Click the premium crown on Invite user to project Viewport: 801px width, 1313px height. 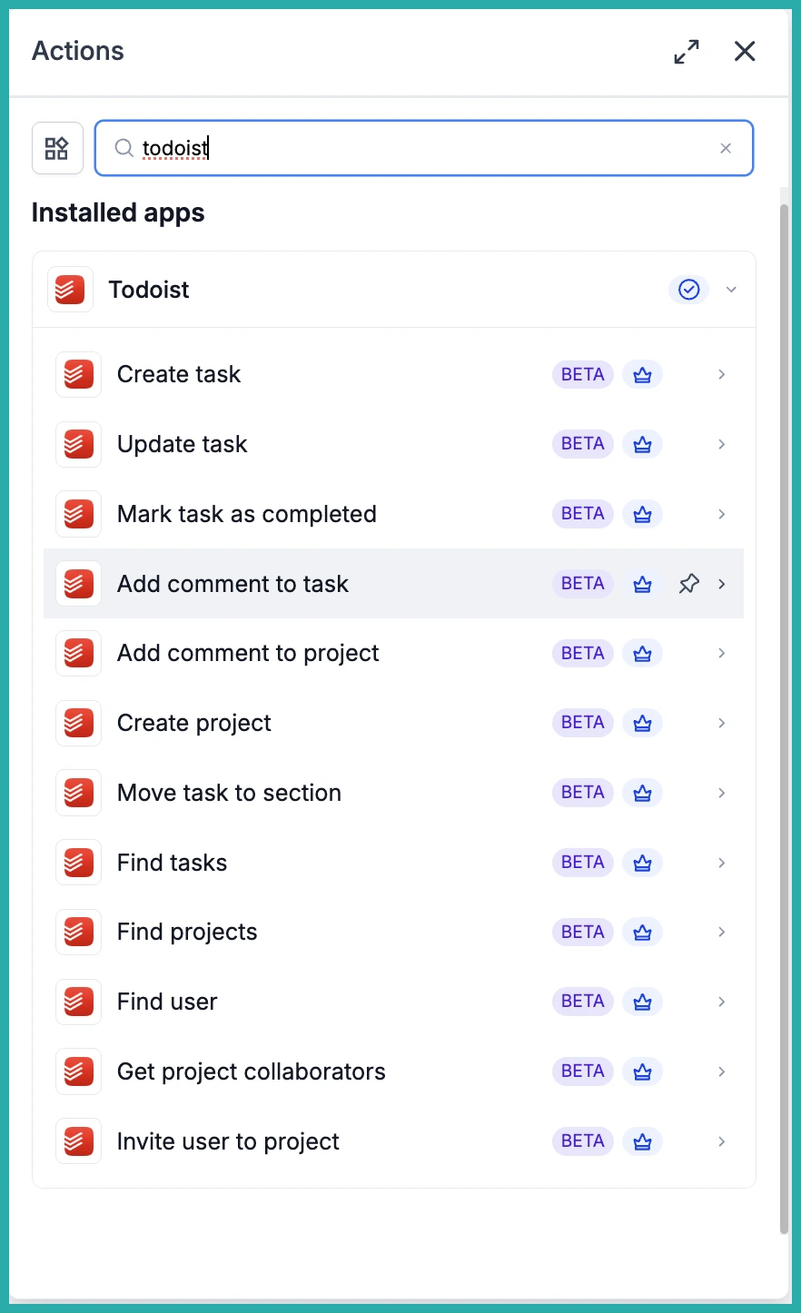[642, 1141]
